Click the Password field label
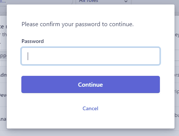The width and height of the screenshot is (179, 136). click(x=33, y=41)
